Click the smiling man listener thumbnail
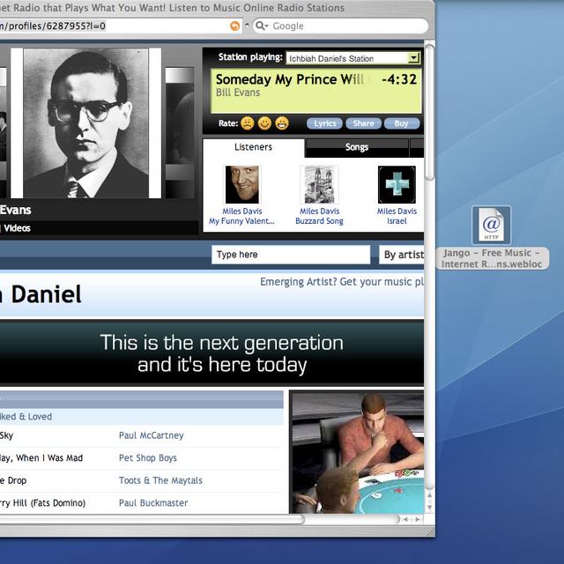Image resolution: width=564 pixels, height=564 pixels. click(242, 184)
